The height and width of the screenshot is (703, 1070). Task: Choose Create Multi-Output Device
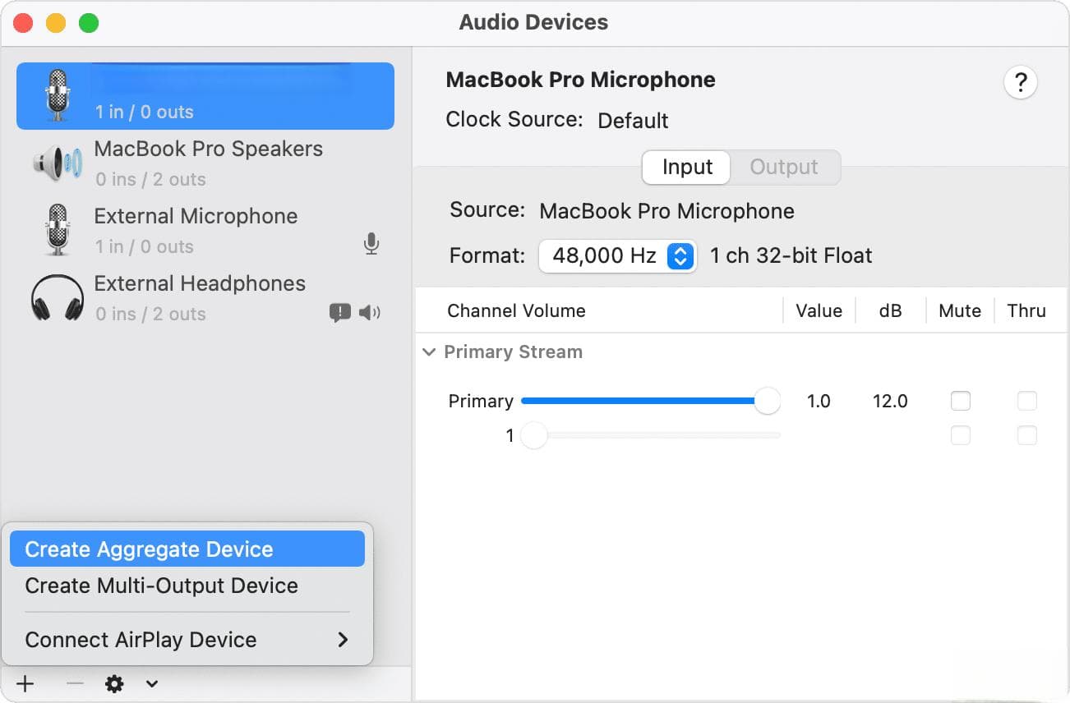point(187,586)
